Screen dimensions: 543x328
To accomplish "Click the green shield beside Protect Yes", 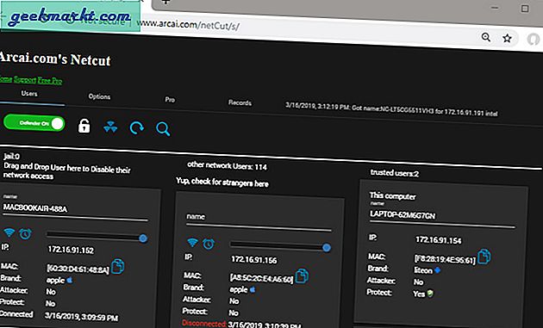I will tap(430, 294).
